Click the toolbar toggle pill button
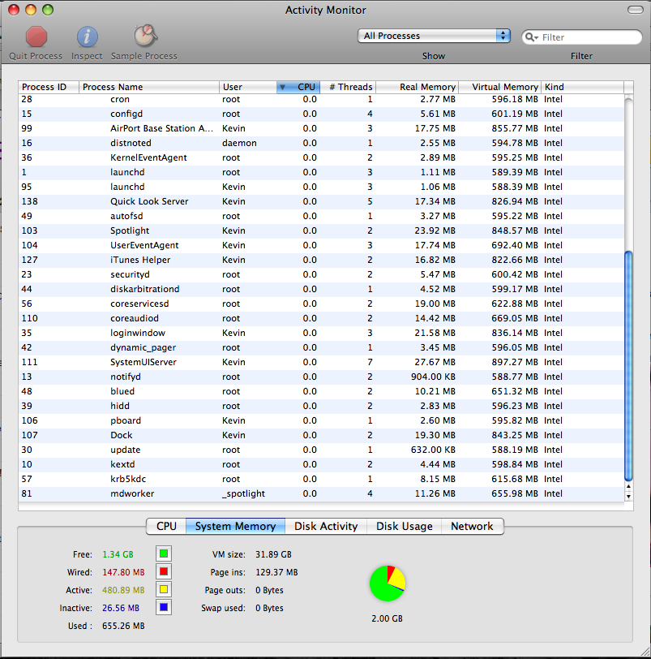Viewport: 651px width, 659px height. 635,10
